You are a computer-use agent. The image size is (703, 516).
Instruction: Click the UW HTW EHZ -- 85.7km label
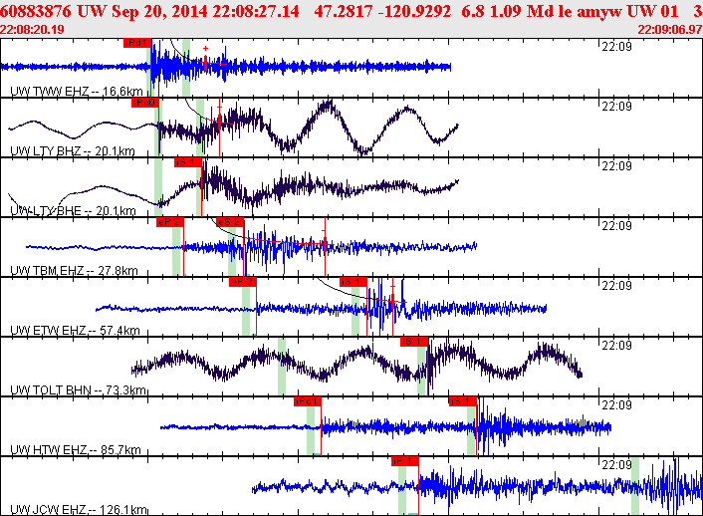click(x=76, y=450)
